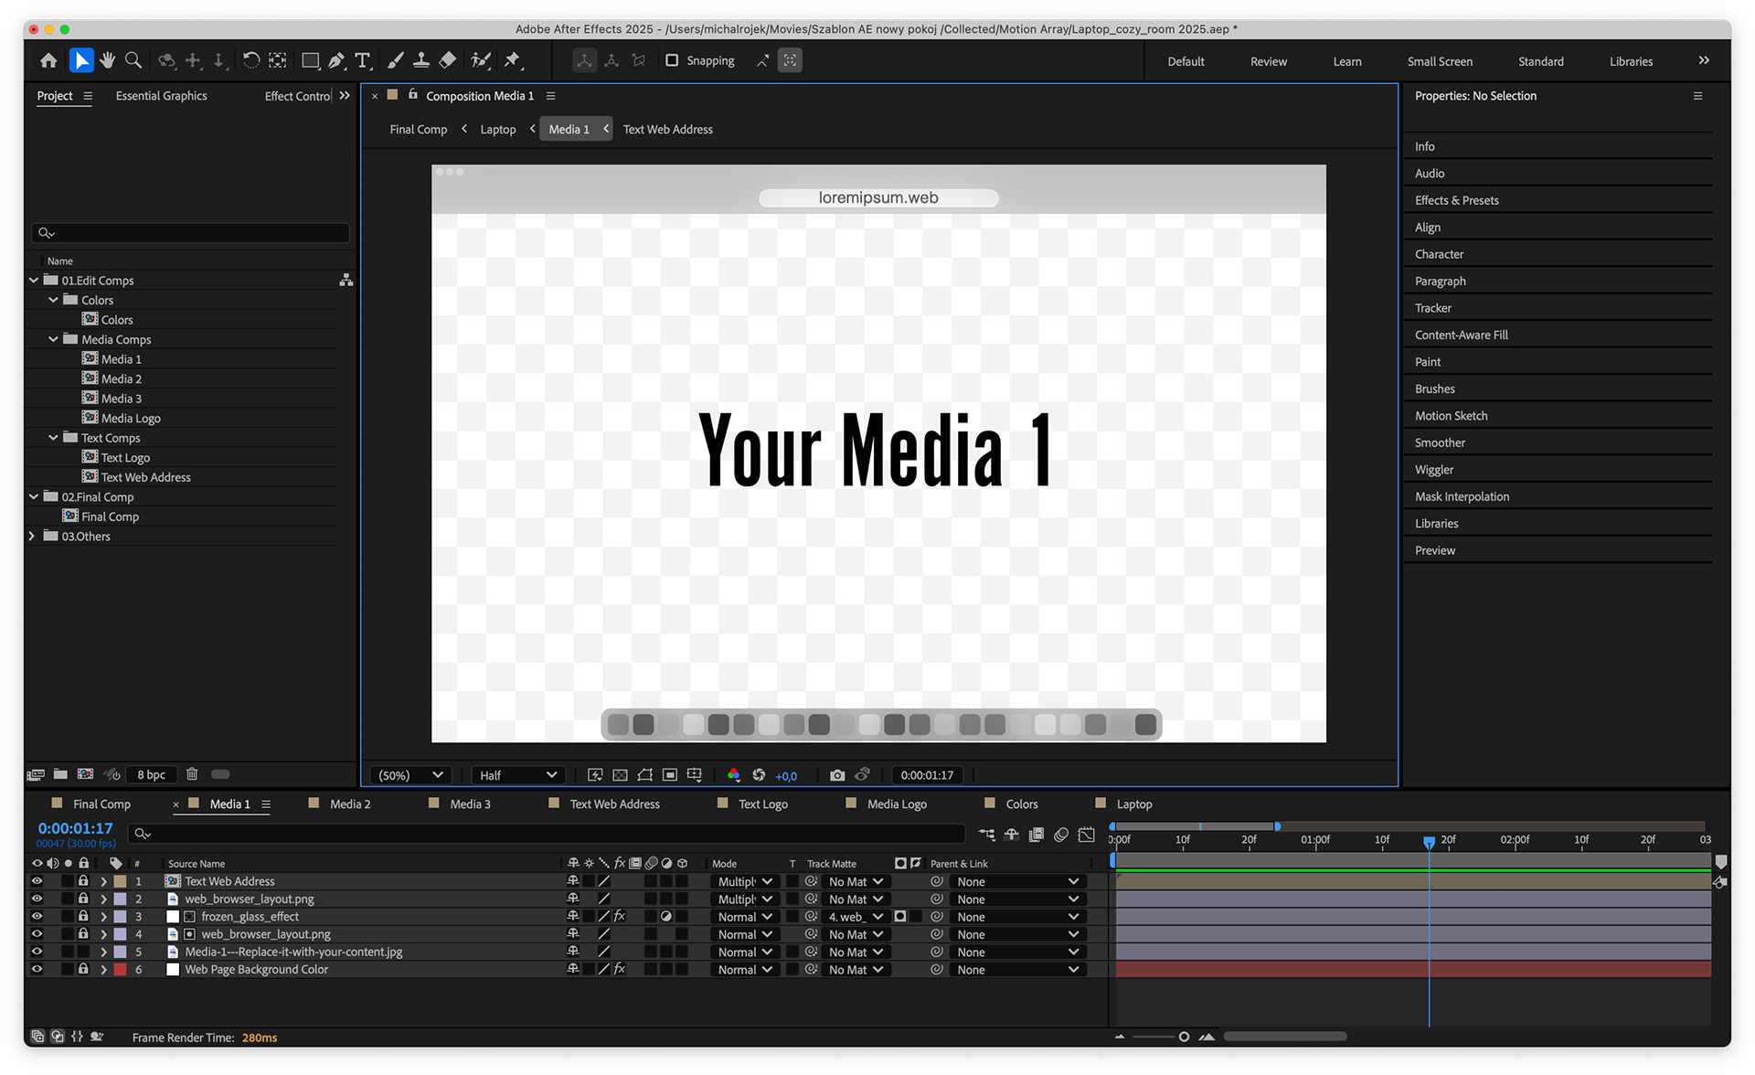Open the Learn workspace
The width and height of the screenshot is (1755, 1075).
pos(1346,61)
